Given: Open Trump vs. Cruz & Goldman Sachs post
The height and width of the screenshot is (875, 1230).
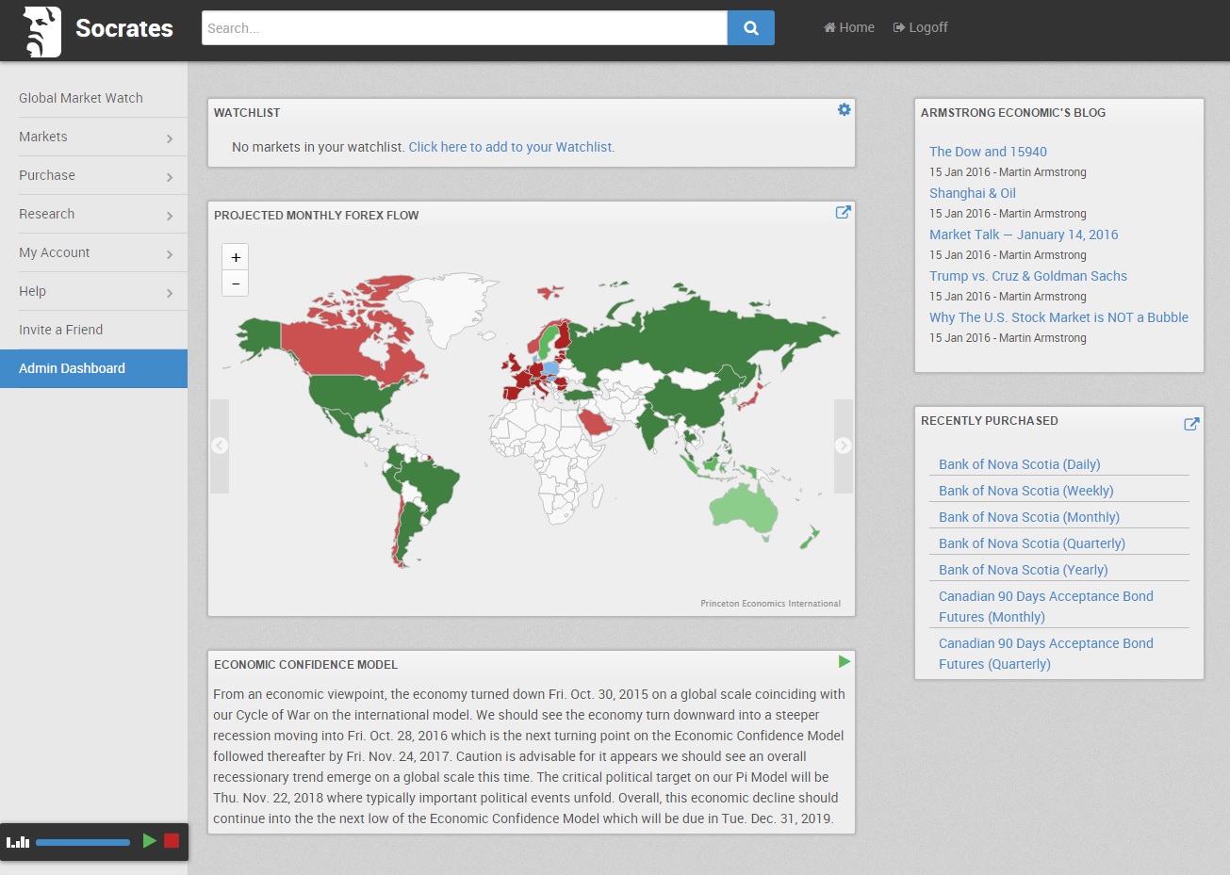Looking at the screenshot, I should click(1028, 276).
